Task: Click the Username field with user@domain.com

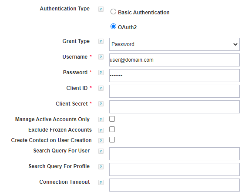Action: 175,60
